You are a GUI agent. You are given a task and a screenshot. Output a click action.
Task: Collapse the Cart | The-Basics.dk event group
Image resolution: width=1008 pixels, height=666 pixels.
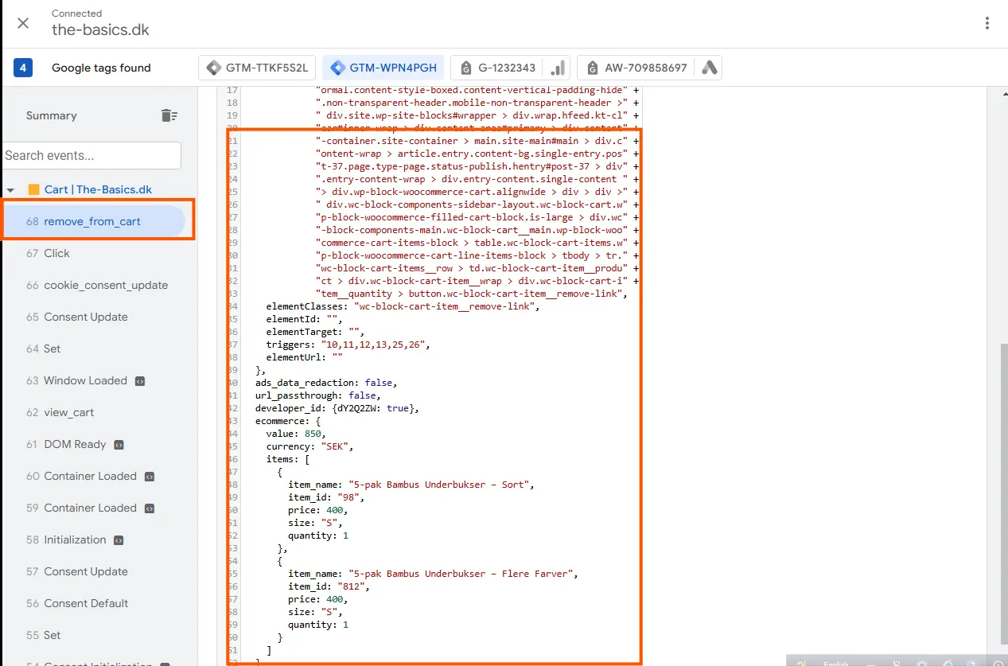(x=11, y=190)
